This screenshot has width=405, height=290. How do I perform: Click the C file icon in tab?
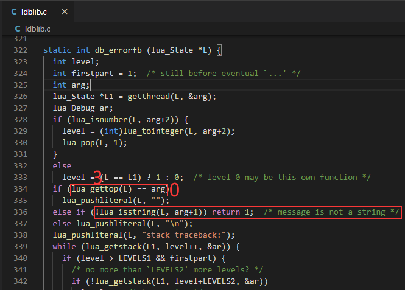click(14, 12)
